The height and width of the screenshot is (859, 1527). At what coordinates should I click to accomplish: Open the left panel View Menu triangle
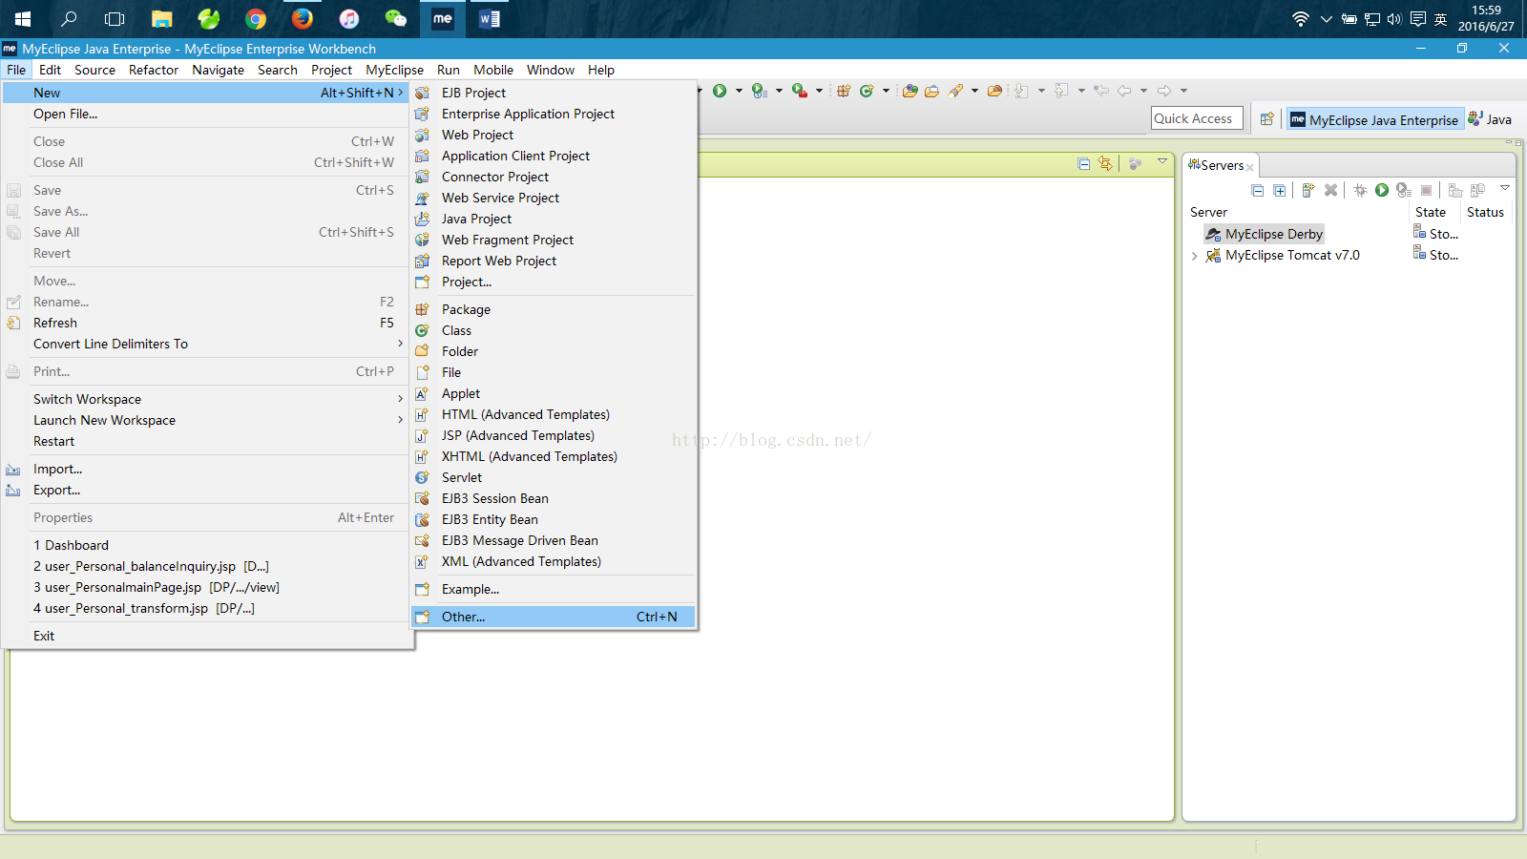(1162, 161)
